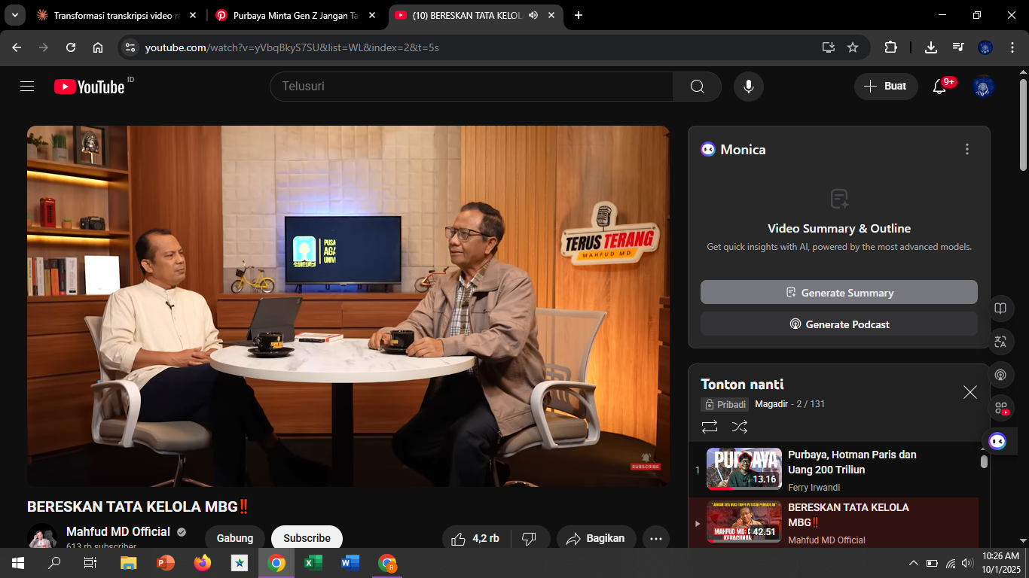The height and width of the screenshot is (578, 1029).
Task: Open Excel from the taskbar
Action: point(313,563)
